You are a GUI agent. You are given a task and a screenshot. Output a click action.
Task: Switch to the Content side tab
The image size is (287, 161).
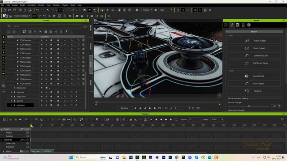[x=91, y=46]
